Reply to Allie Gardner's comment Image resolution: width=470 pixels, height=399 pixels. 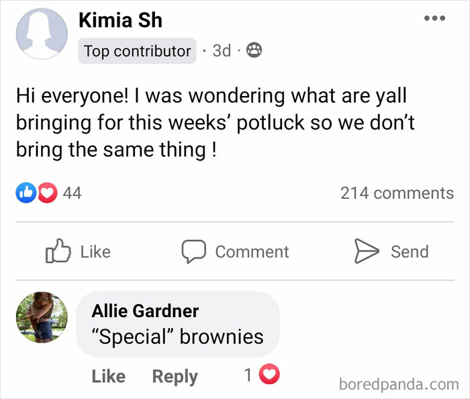pos(175,377)
